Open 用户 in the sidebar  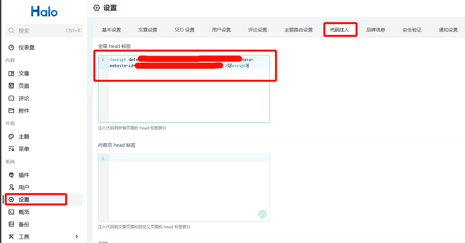44,187
